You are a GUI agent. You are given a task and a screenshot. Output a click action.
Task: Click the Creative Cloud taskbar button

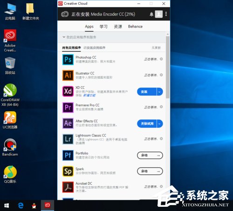[48, 205]
